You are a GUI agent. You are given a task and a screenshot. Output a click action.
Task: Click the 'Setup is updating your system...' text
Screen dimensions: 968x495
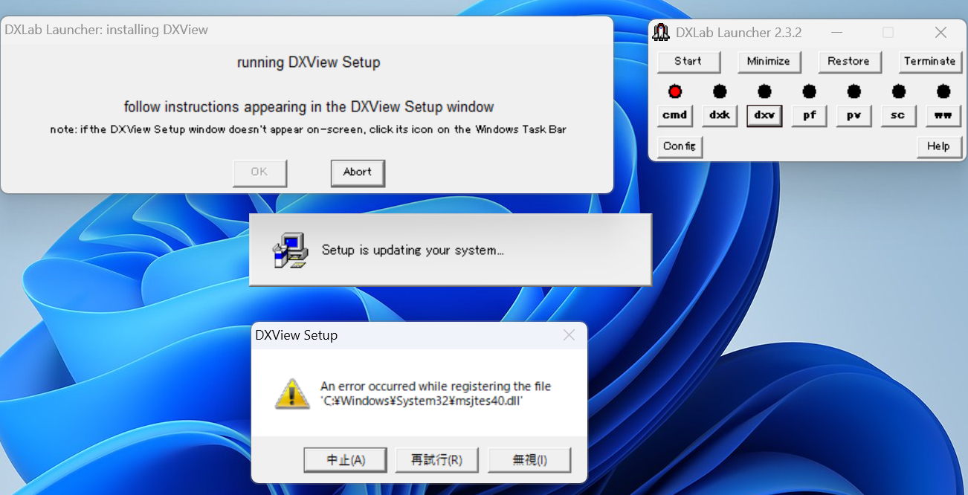click(x=413, y=250)
